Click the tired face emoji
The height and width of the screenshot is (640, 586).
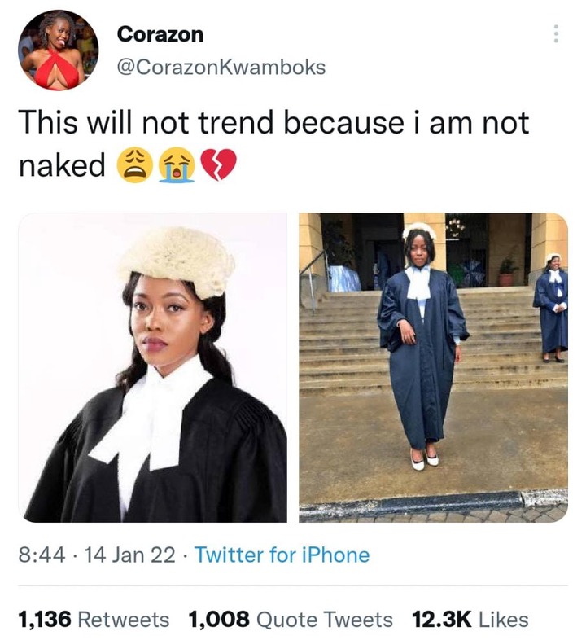(x=135, y=166)
